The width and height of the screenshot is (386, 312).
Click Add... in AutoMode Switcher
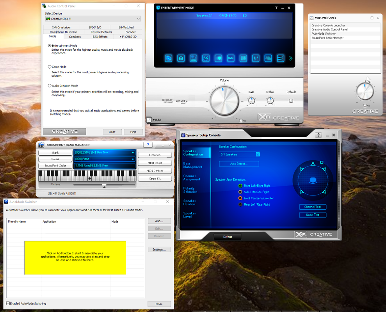(159, 221)
